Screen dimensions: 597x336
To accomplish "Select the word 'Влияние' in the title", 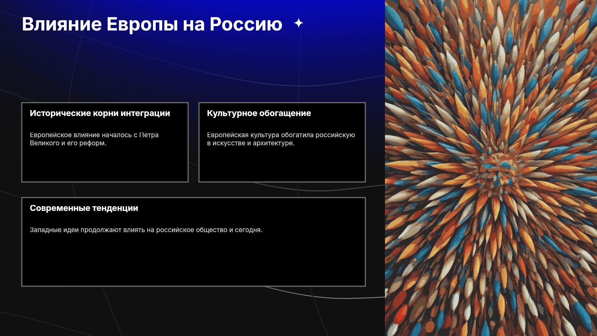I will [x=62, y=24].
